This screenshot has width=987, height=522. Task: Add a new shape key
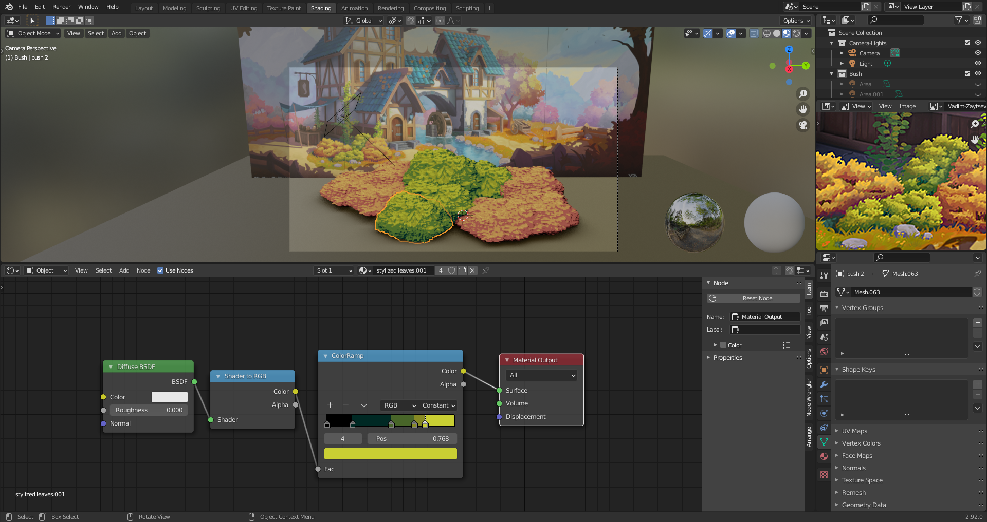coord(978,384)
